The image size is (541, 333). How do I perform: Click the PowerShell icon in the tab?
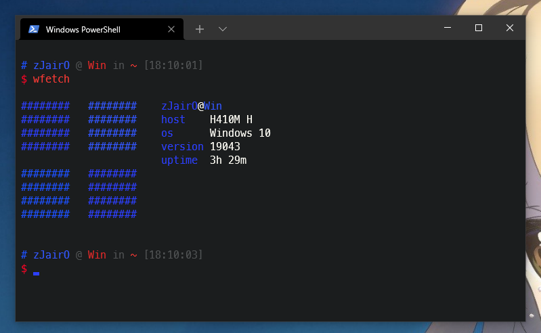[x=34, y=29]
